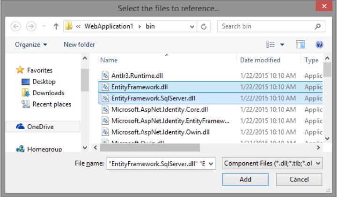This screenshot has height=197, width=337.
Task: Click the folder icon in the address bar
Action: click(x=69, y=26)
